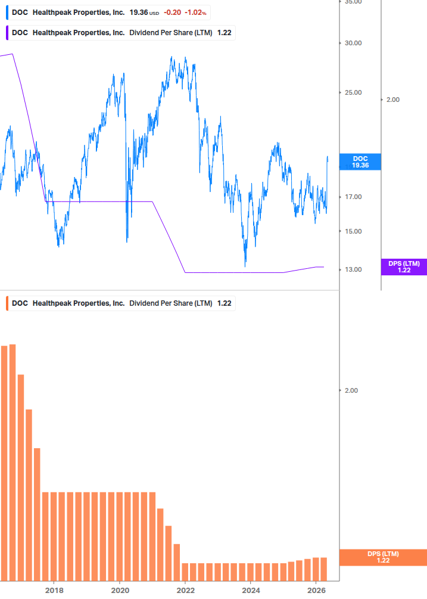Viewport: 427px width, 599px height.
Task: Click the 2026 year label on the time axis
Action: tap(316, 591)
